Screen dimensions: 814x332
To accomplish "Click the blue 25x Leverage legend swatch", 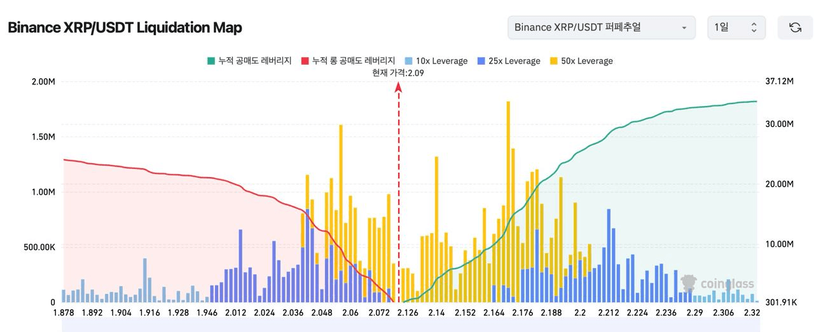I will [481, 61].
